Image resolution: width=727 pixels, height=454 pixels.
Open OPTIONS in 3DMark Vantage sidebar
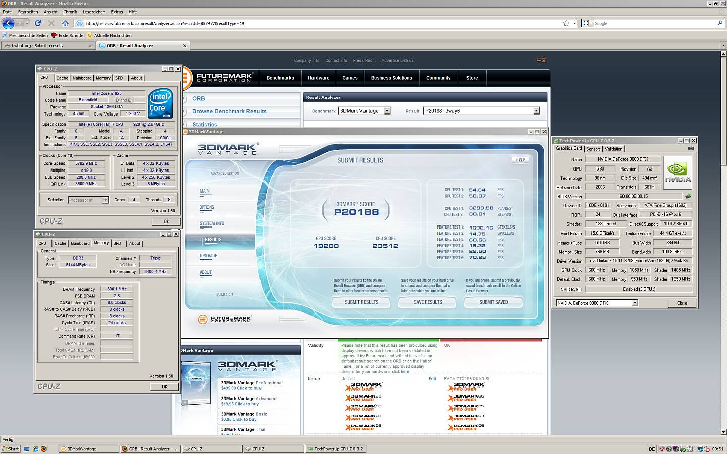click(x=206, y=207)
